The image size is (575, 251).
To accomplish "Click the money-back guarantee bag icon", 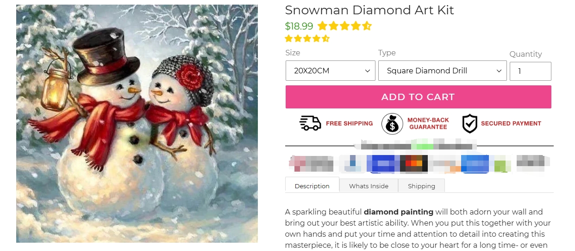I will click(x=392, y=124).
